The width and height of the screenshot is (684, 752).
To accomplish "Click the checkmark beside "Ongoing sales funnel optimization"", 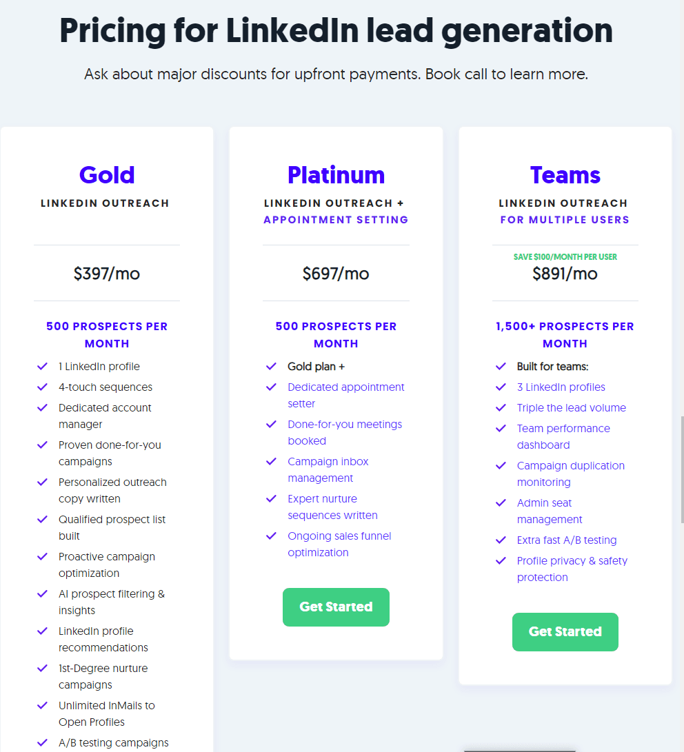I will coord(271,536).
